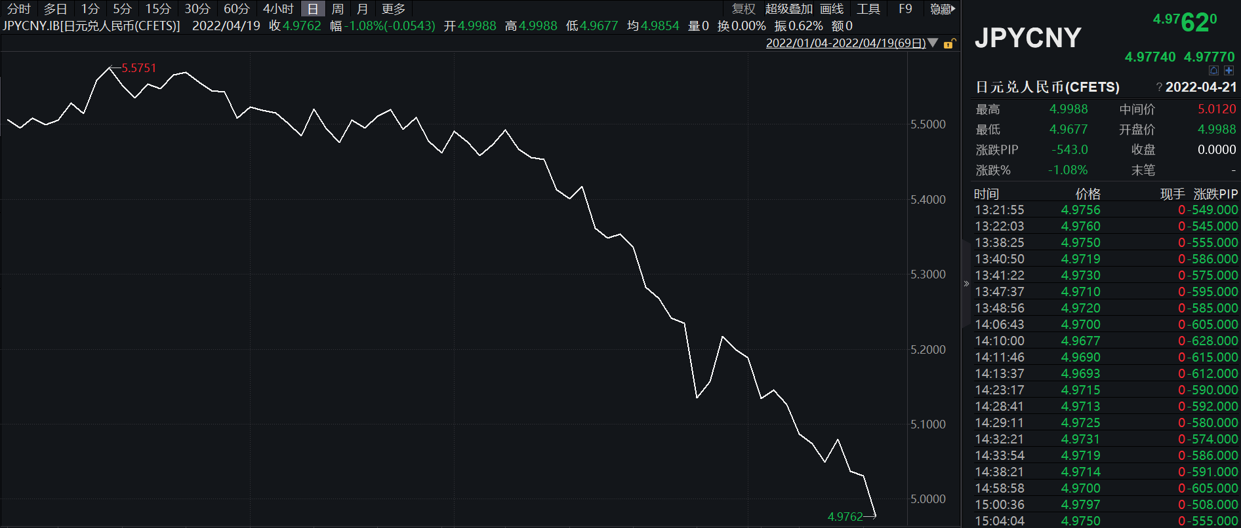Toggle the orange date range lock icon
Screen dimensions: 1241x528
click(x=949, y=44)
